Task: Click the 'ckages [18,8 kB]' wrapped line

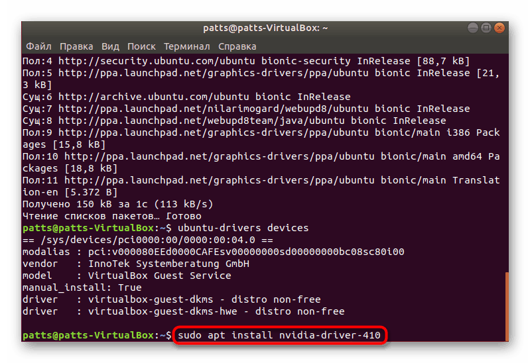Action: [70, 168]
